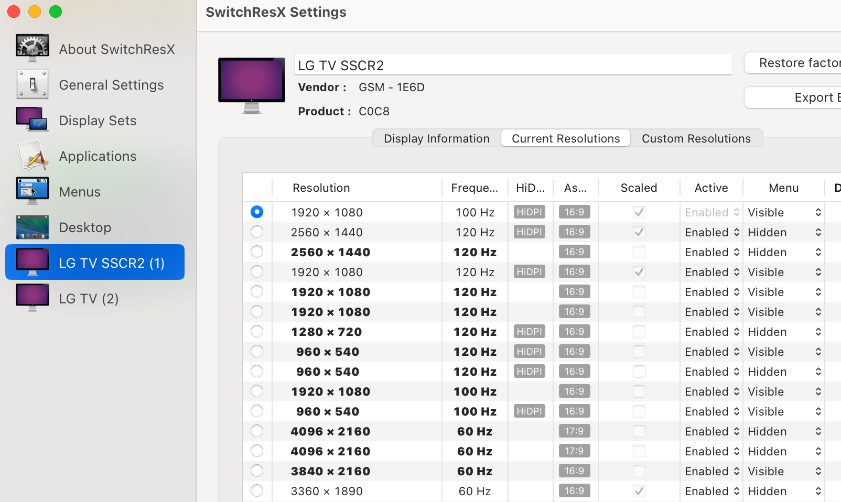Screen dimensions: 841x502
Task: Click the display name field 'LG TV SSCR2'
Action: click(513, 64)
